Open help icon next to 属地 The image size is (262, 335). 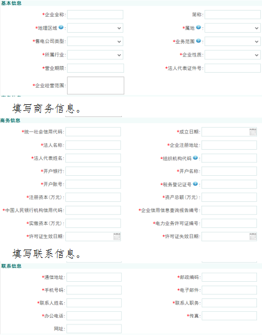click(198, 27)
